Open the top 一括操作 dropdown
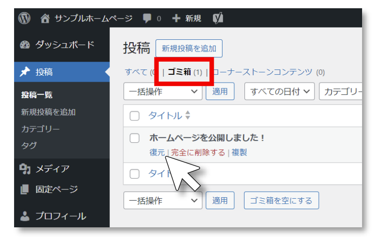This screenshot has height=238, width=382. point(163,91)
